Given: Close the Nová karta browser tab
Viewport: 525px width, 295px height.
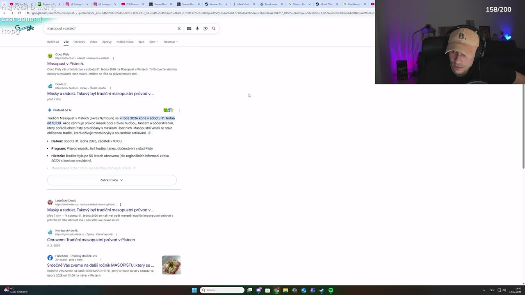Looking at the screenshot, I should pyautogui.click(x=282, y=4).
